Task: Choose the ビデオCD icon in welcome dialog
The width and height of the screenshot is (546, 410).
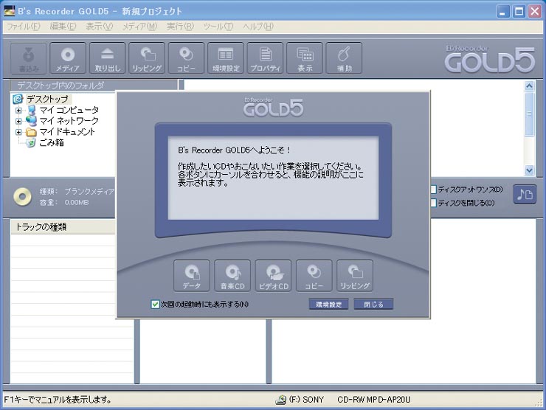Action: click(x=273, y=276)
